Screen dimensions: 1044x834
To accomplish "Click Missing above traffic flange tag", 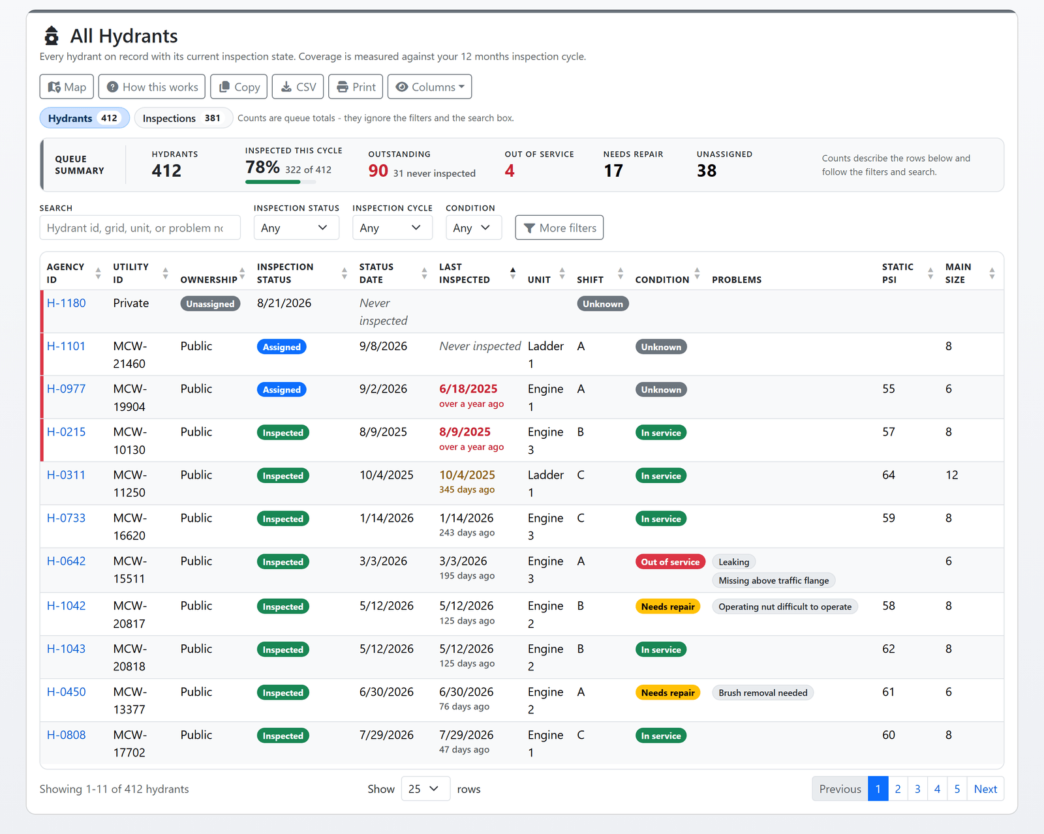I will [773, 580].
